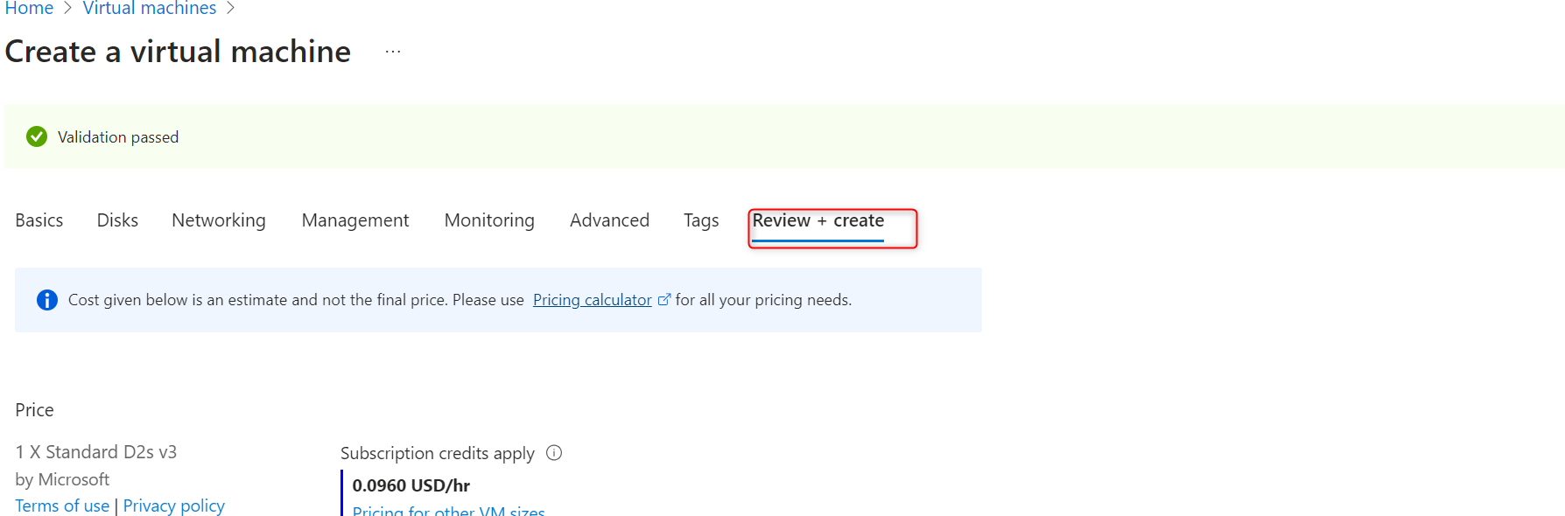The width and height of the screenshot is (1565, 516).
Task: Open the Pricing calculator link
Action: (592, 300)
